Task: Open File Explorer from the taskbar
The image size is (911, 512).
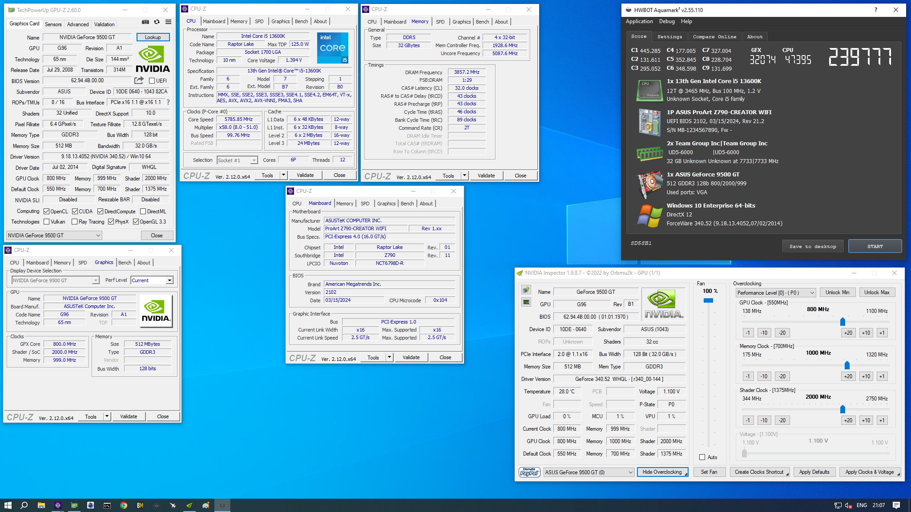Action: tap(41, 505)
